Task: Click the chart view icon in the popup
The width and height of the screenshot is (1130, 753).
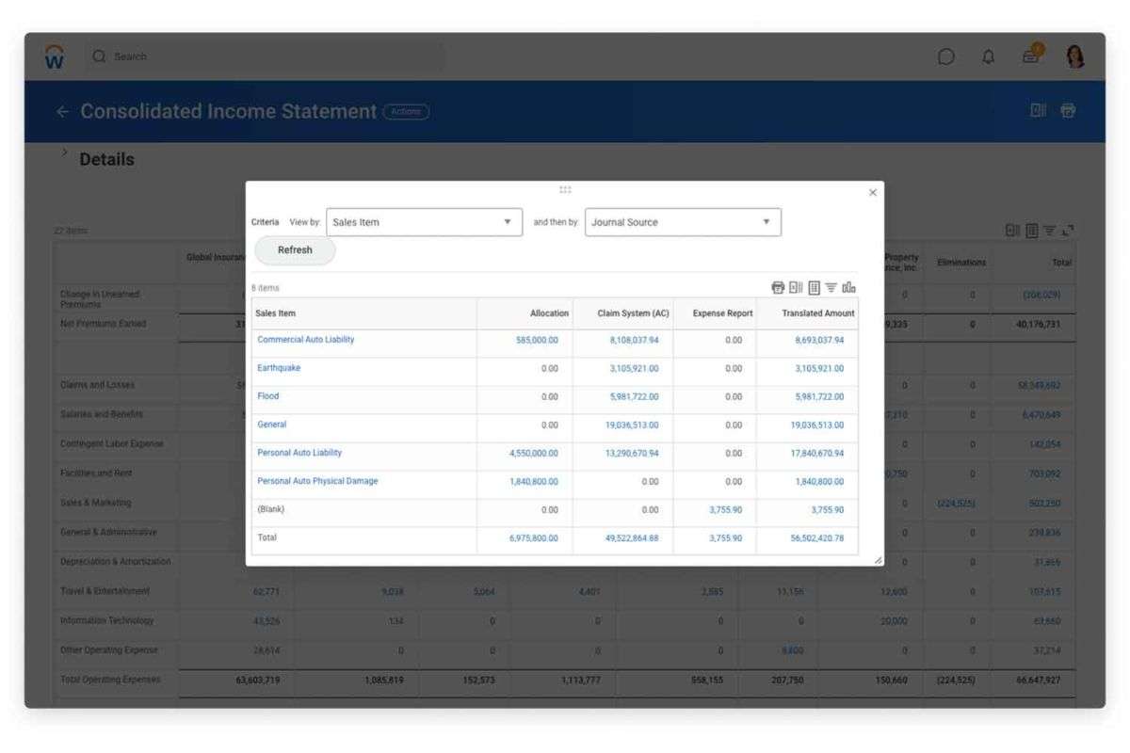Action: pos(851,288)
